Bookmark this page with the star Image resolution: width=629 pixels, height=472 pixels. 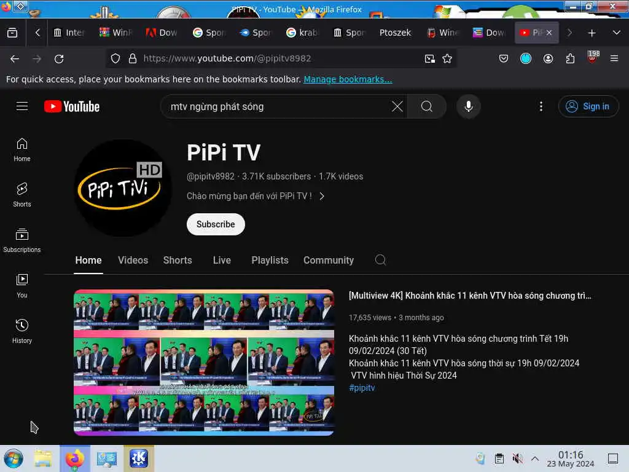click(447, 58)
